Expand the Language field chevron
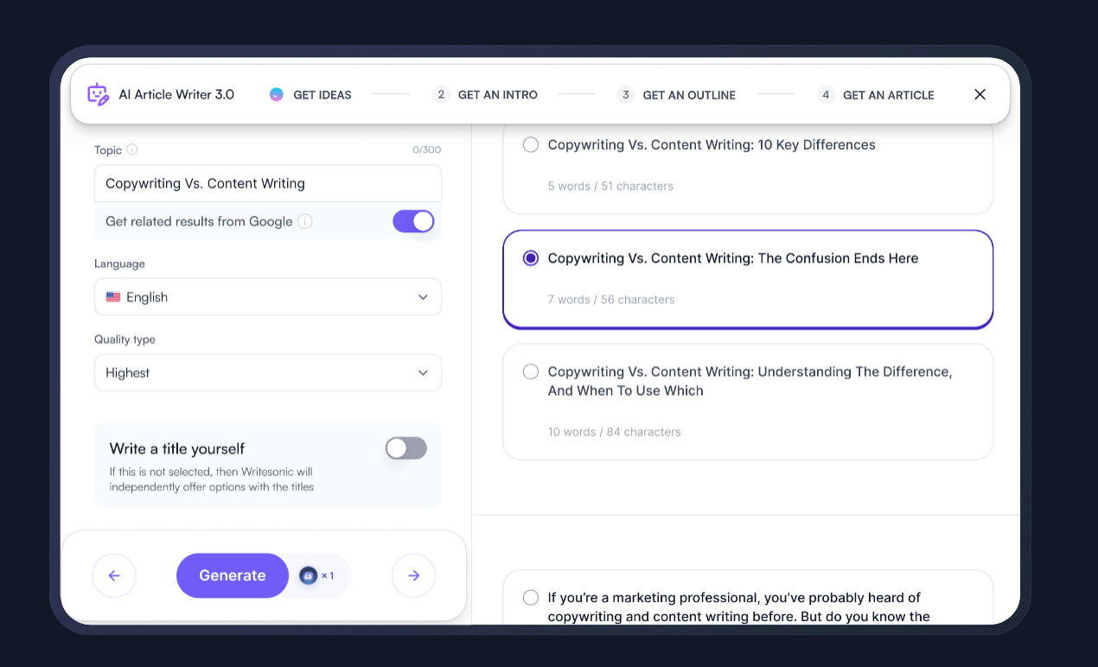The height and width of the screenshot is (667, 1098). pos(424,296)
